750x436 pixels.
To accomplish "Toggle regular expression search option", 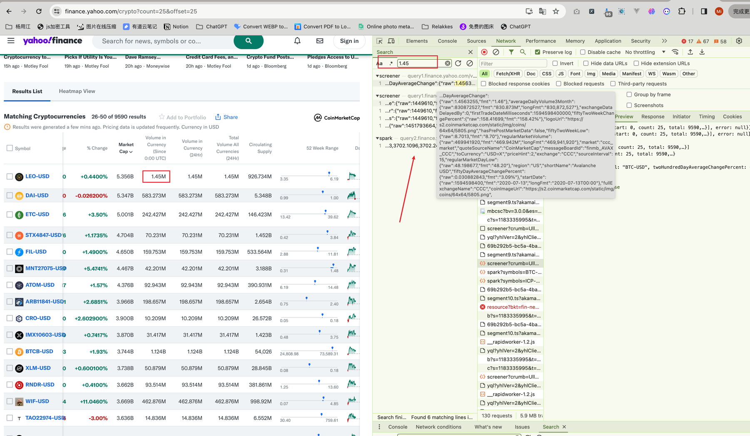I will pyautogui.click(x=391, y=63).
